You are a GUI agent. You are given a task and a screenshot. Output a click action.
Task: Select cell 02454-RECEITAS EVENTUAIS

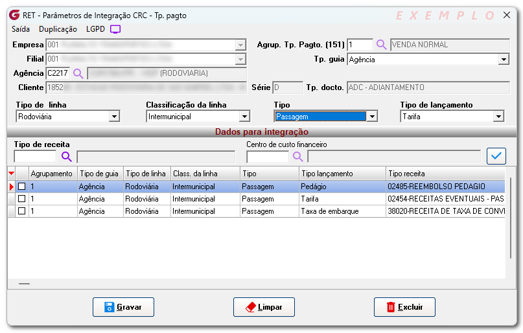445,199
